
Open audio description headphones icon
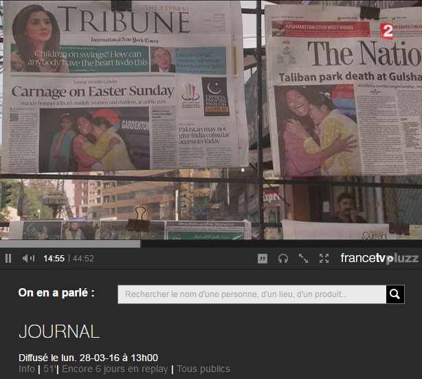click(x=283, y=259)
